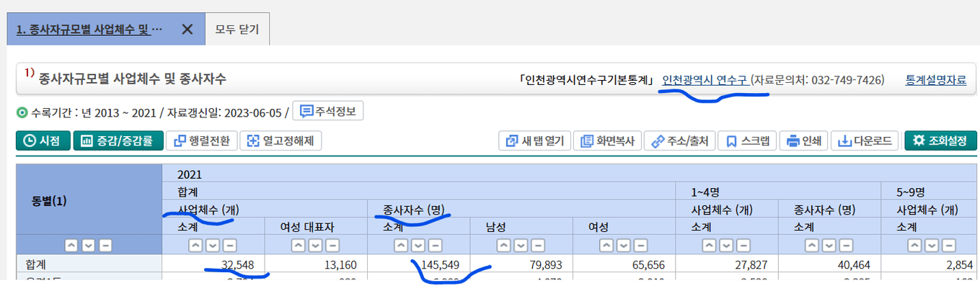Sort descending the 여성 대표자 column
The width and height of the screenshot is (980, 286).
coord(316,245)
